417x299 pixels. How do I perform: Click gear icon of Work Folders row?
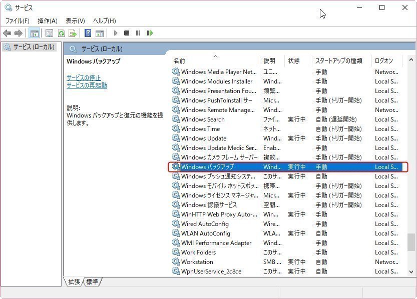pos(176,252)
